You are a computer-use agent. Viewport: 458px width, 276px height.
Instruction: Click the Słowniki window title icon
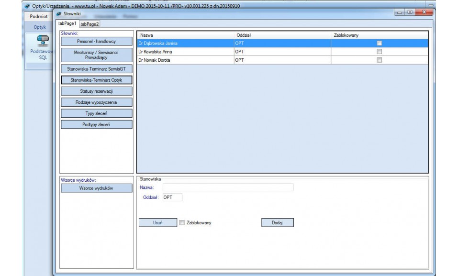pyautogui.click(x=59, y=14)
